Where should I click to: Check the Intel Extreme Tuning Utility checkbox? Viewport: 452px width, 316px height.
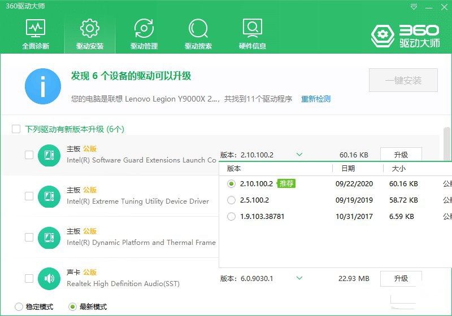click(29, 196)
